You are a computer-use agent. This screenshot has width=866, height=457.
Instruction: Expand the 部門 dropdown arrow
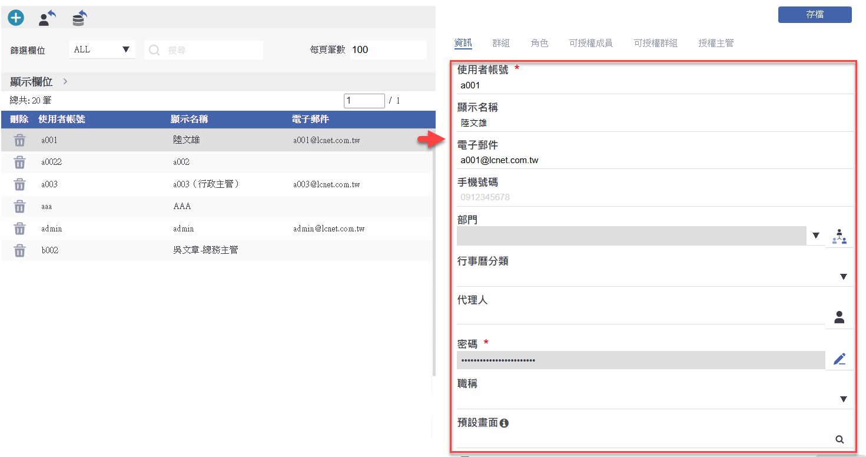[815, 236]
